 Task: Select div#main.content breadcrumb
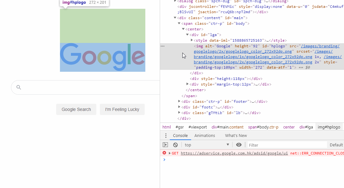228,127
